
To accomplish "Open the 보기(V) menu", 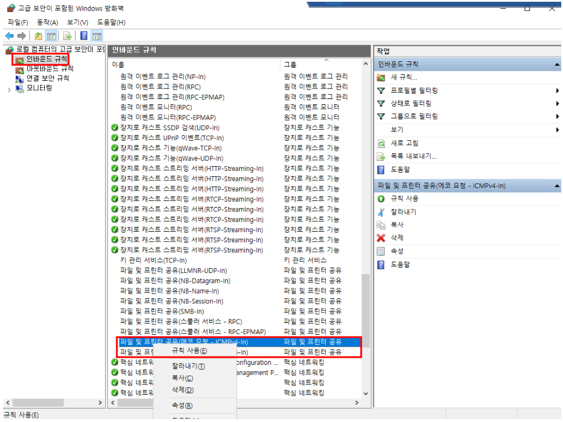I will pyautogui.click(x=77, y=22).
